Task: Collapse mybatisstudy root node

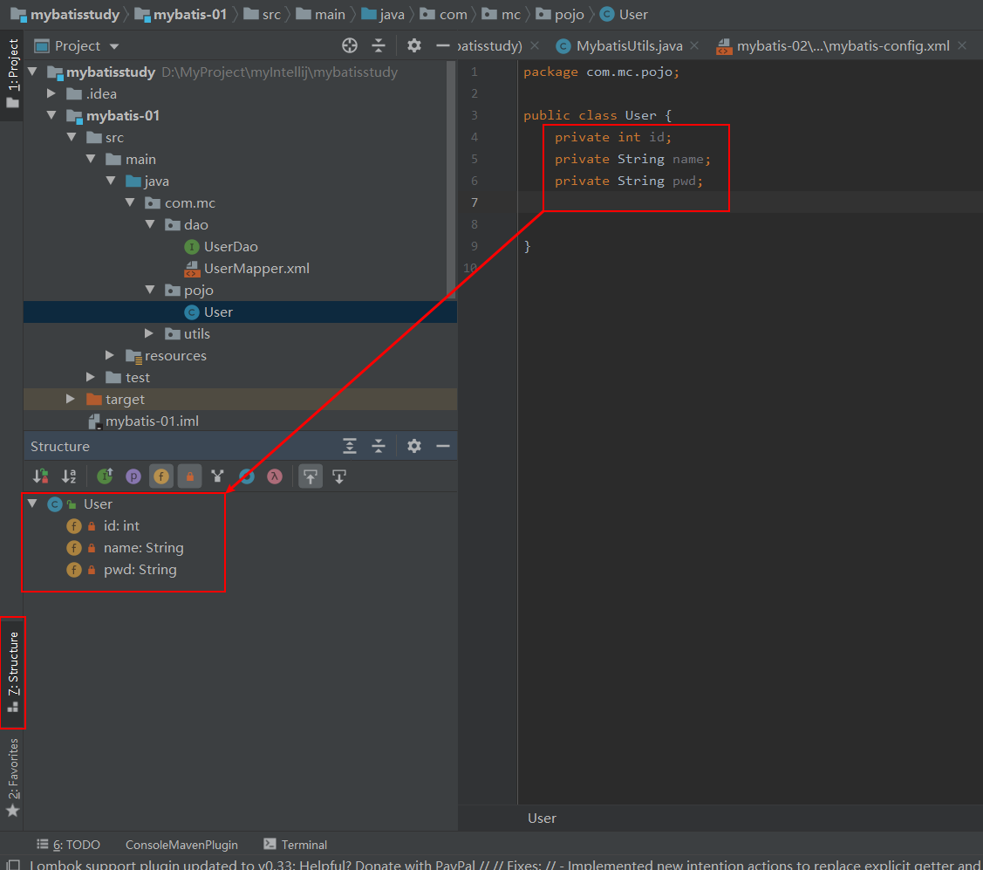Action: click(32, 72)
